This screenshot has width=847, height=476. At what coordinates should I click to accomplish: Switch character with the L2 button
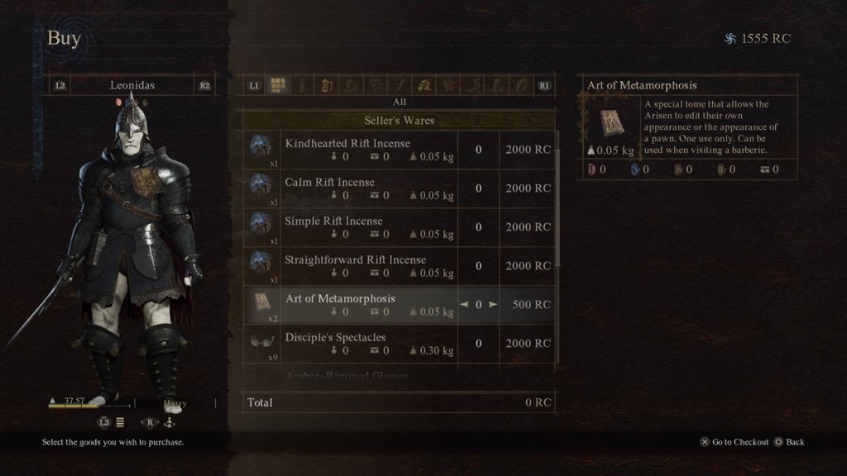coord(60,85)
